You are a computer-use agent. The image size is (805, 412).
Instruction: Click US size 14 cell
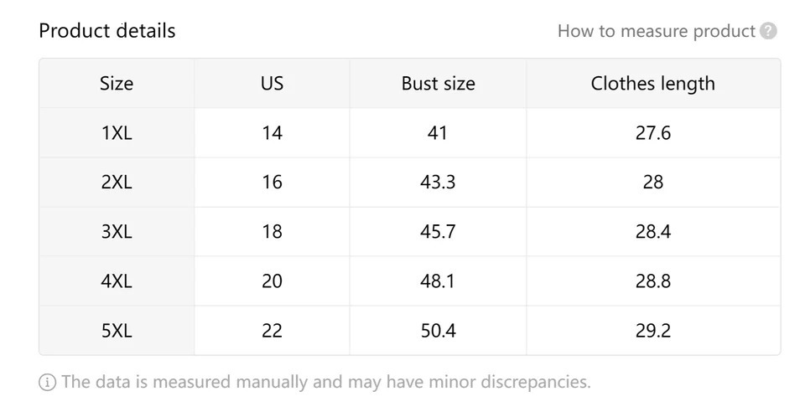(272, 133)
